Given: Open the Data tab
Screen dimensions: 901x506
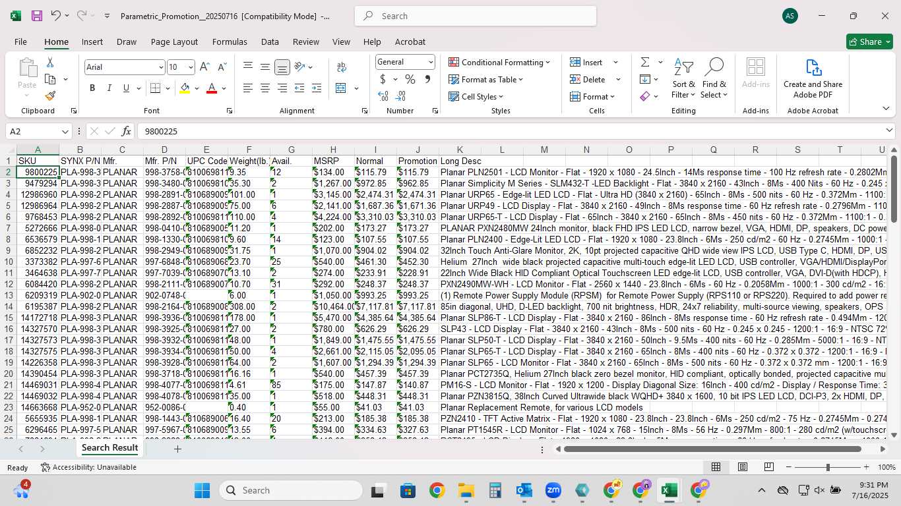Looking at the screenshot, I should [270, 42].
